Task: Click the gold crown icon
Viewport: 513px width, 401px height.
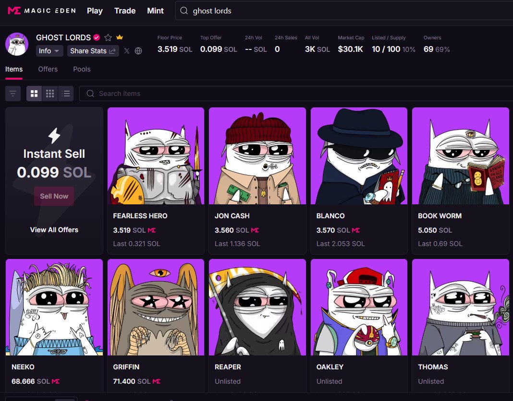Action: pyautogui.click(x=120, y=37)
